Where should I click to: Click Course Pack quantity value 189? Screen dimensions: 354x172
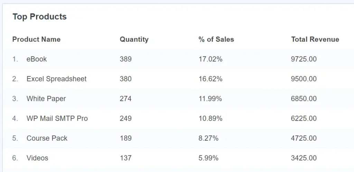pyautogui.click(x=125, y=138)
